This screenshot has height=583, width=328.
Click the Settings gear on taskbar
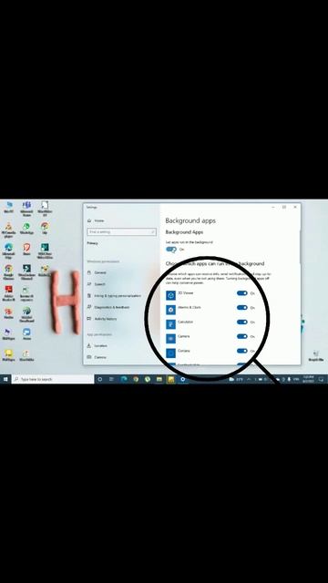pyautogui.click(x=182, y=379)
